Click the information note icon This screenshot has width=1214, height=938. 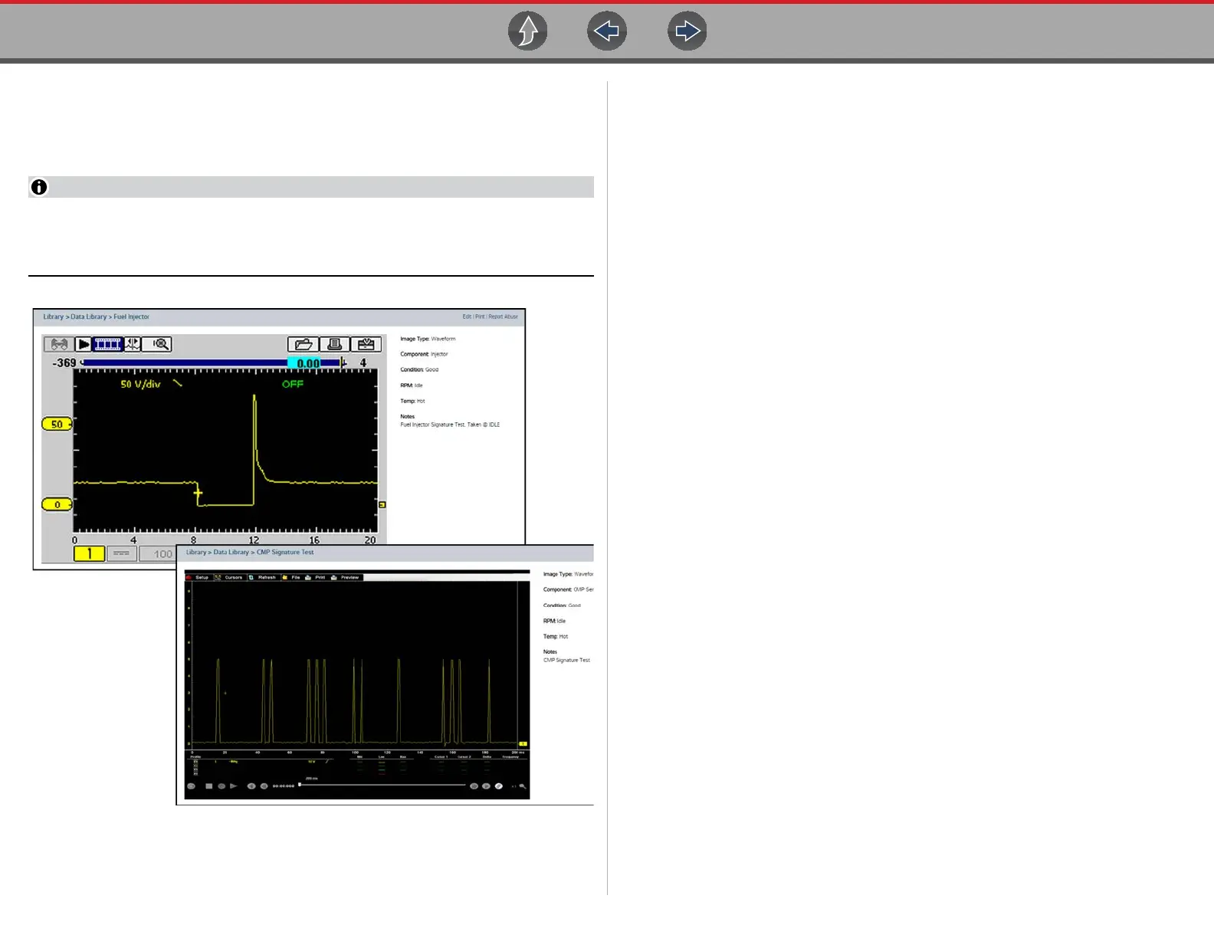pyautogui.click(x=39, y=187)
